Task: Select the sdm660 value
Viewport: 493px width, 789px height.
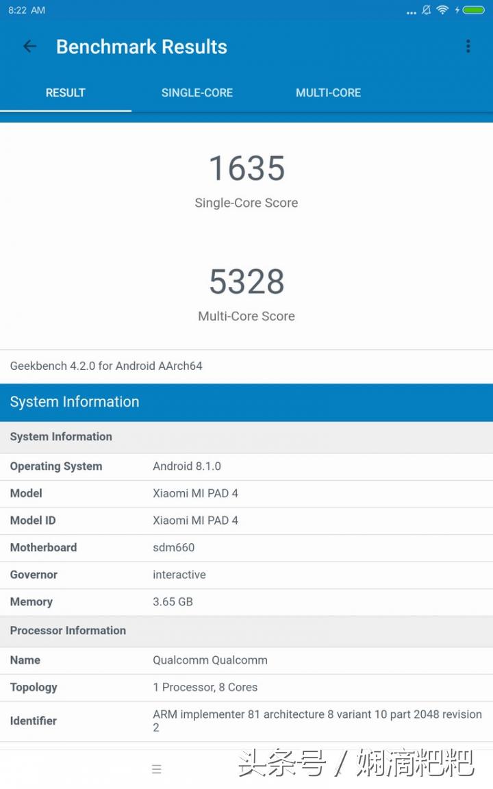Action: coord(173,547)
